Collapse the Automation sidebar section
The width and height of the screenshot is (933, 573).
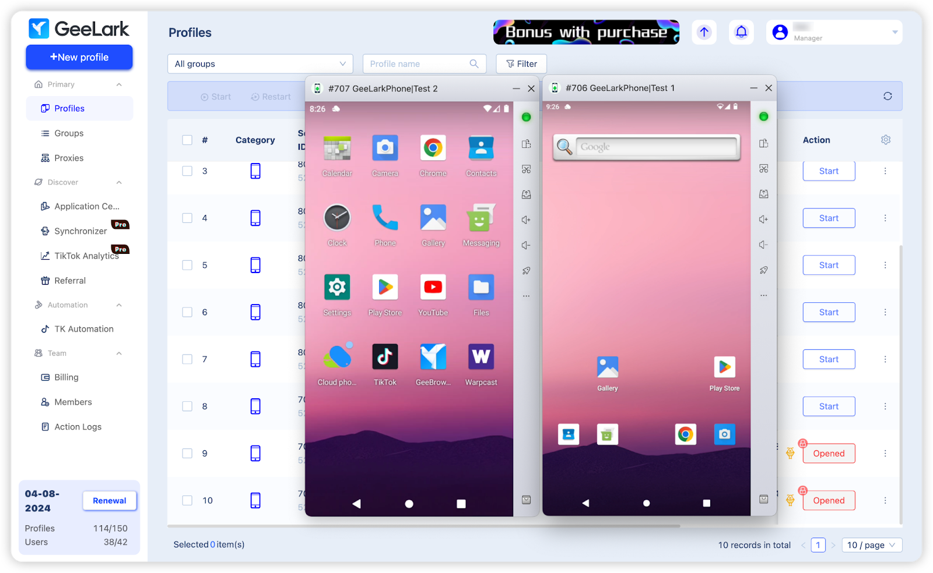click(x=119, y=305)
